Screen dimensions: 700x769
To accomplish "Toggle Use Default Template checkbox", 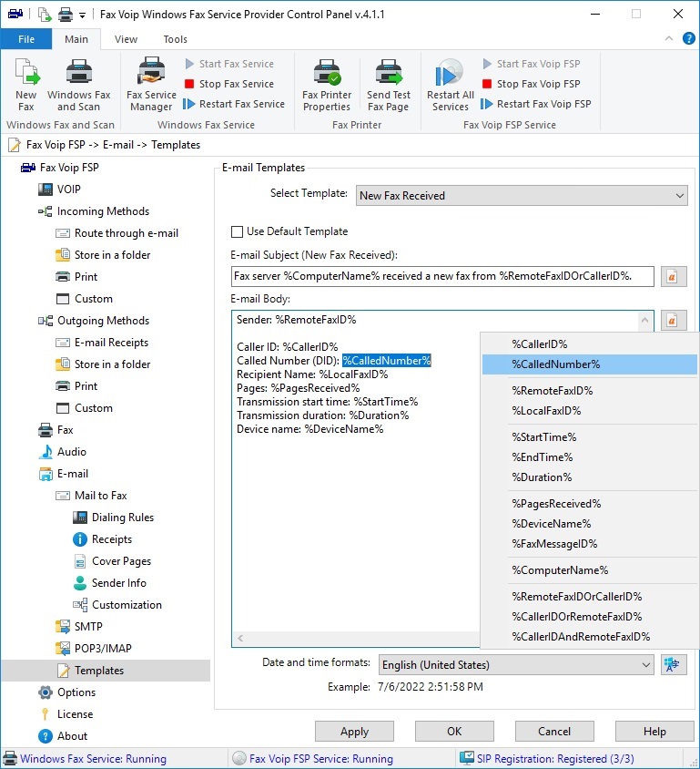I will tap(237, 231).
